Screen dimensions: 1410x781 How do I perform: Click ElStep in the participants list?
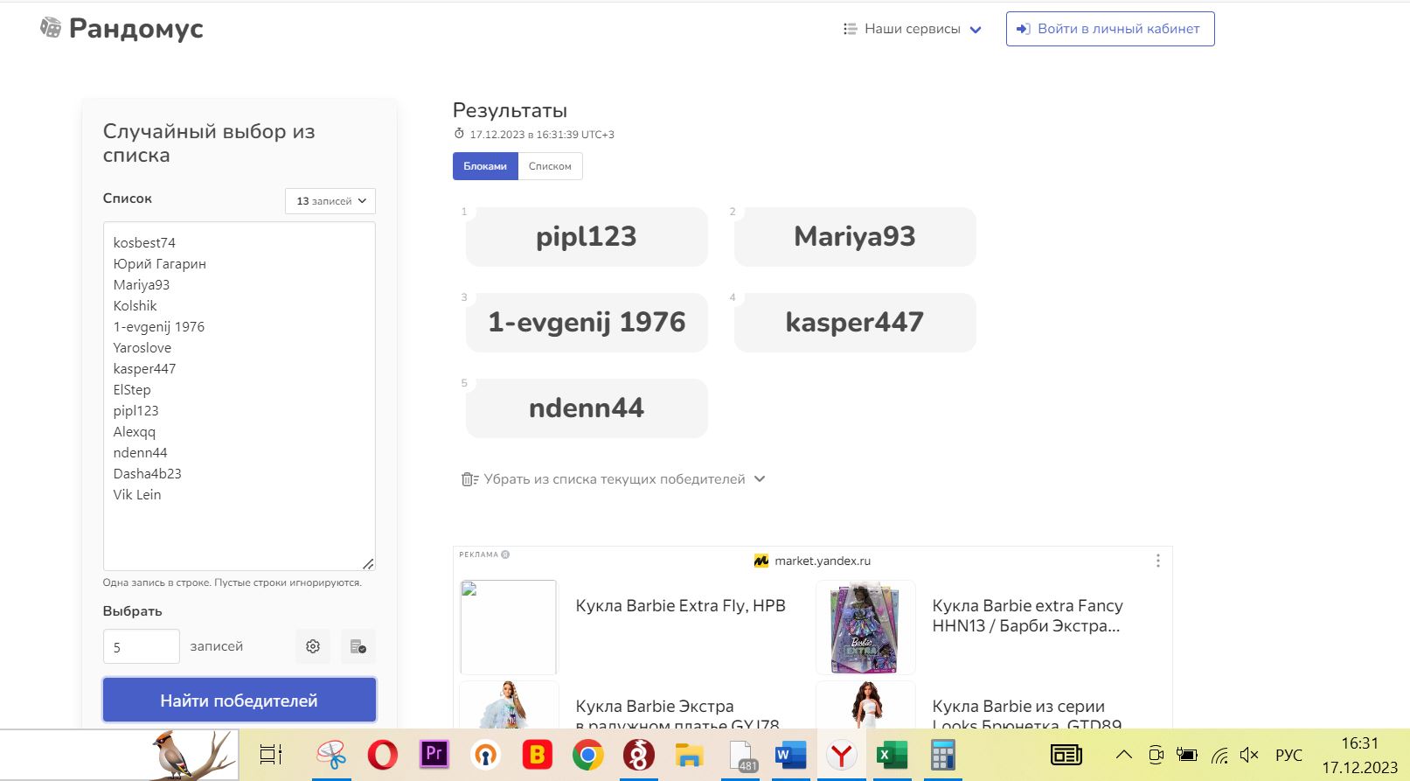132,390
